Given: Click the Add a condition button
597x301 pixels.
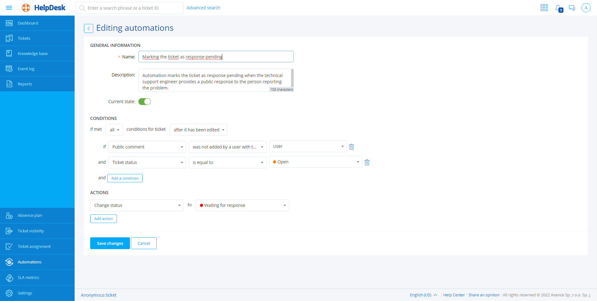Looking at the screenshot, I should tap(125, 178).
